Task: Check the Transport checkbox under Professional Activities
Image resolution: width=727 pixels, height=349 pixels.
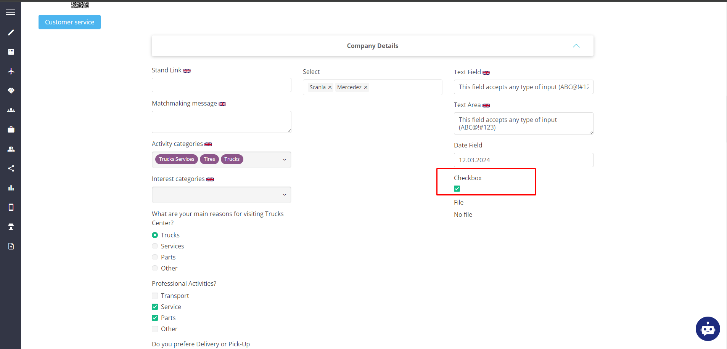Action: click(x=155, y=295)
